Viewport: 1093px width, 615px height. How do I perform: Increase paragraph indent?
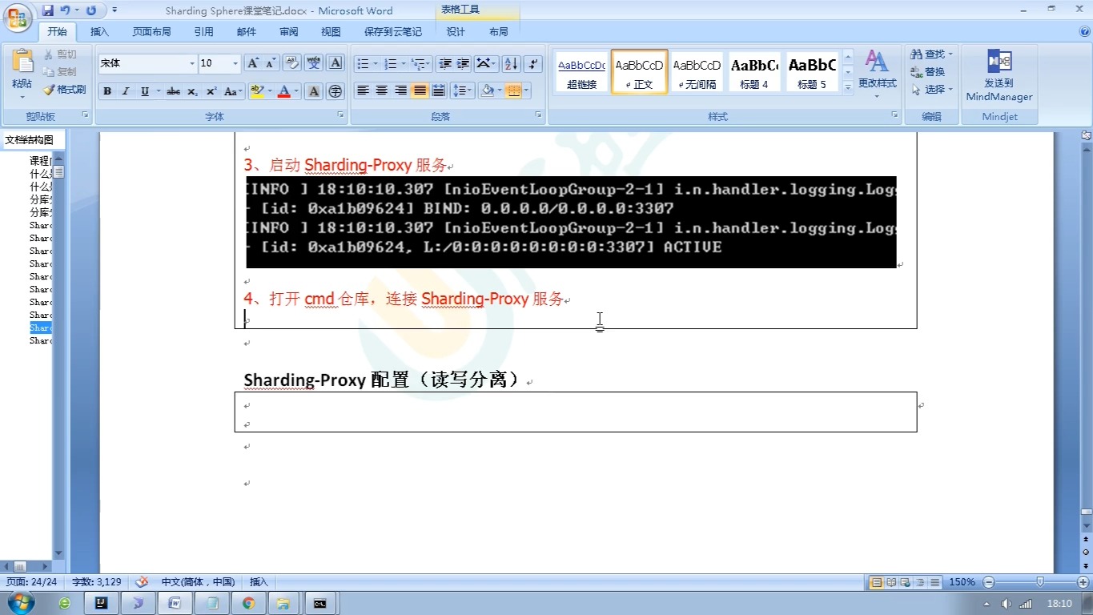[x=463, y=63]
